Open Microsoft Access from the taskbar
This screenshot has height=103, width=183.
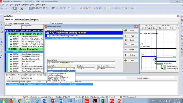[x=53, y=101]
